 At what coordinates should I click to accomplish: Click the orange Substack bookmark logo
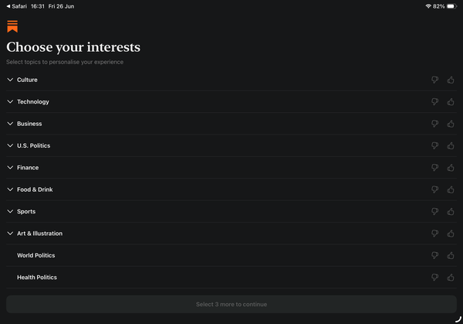(12, 26)
